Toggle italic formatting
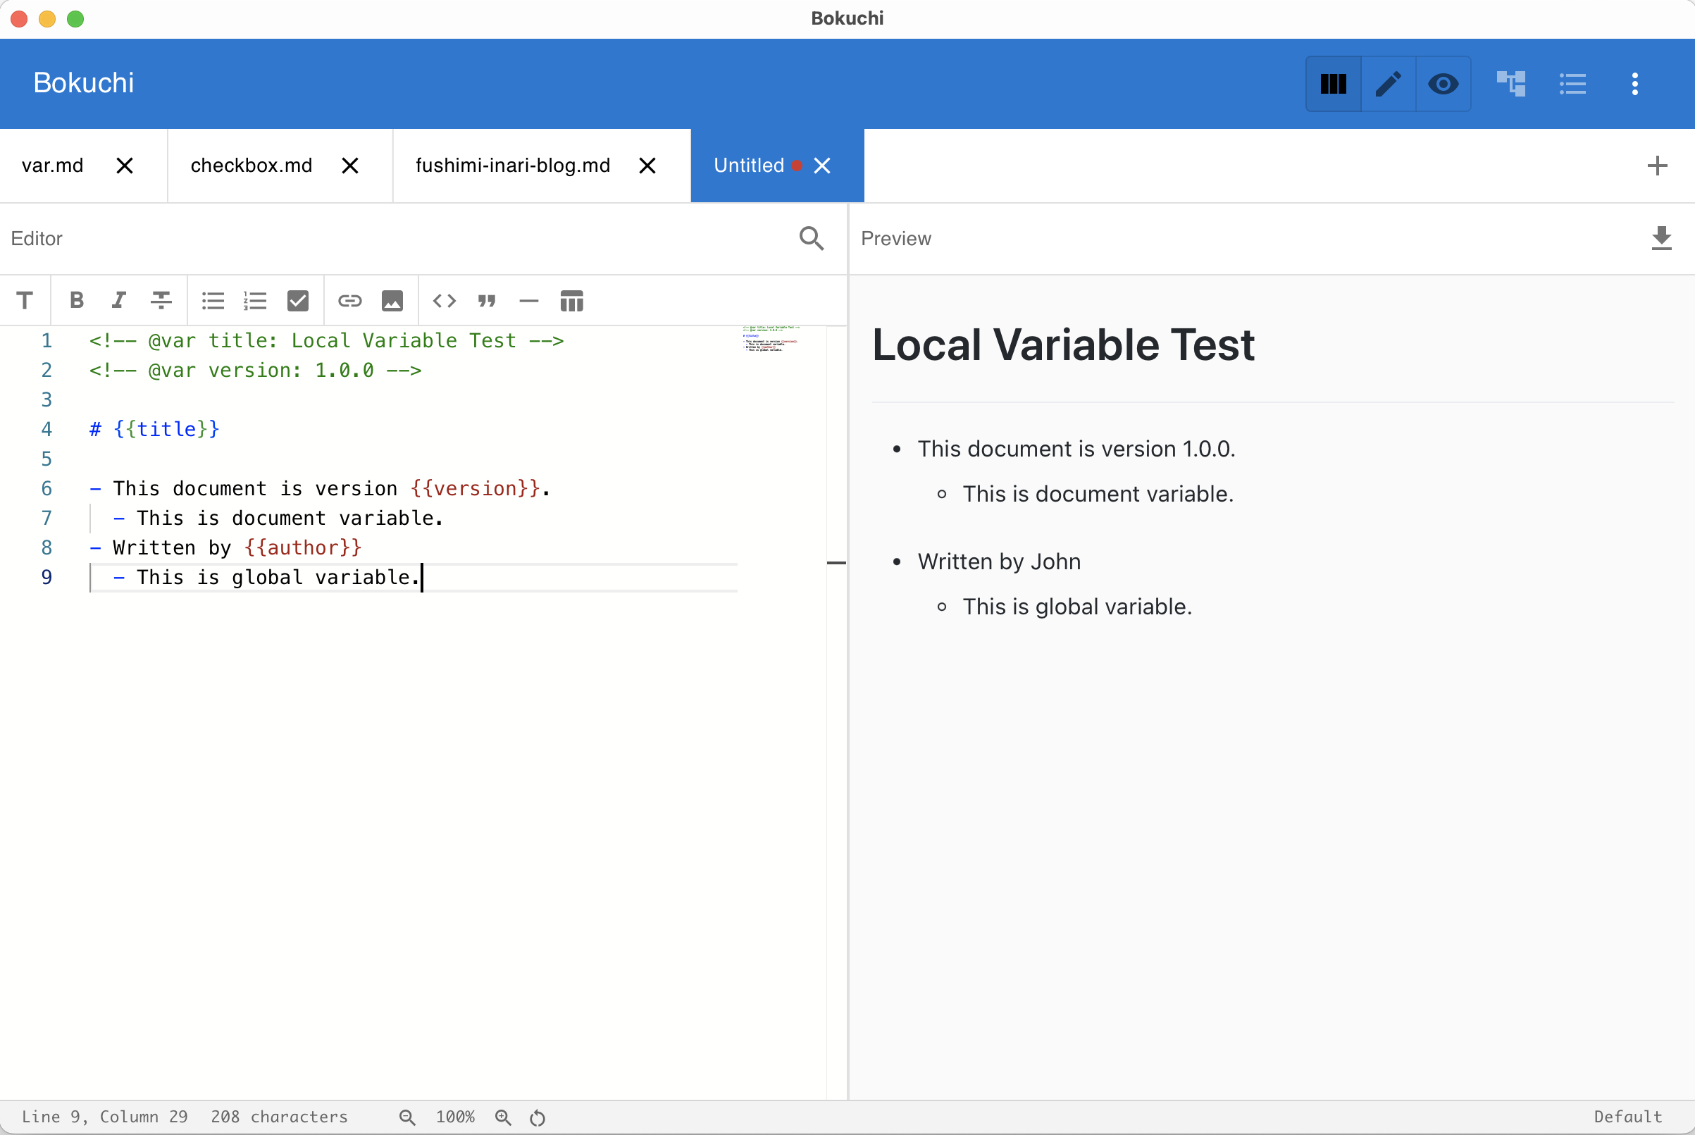Screen dimensions: 1695x1135 [x=118, y=300]
